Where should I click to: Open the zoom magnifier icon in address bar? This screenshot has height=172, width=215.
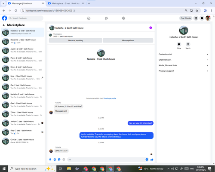[186, 11]
